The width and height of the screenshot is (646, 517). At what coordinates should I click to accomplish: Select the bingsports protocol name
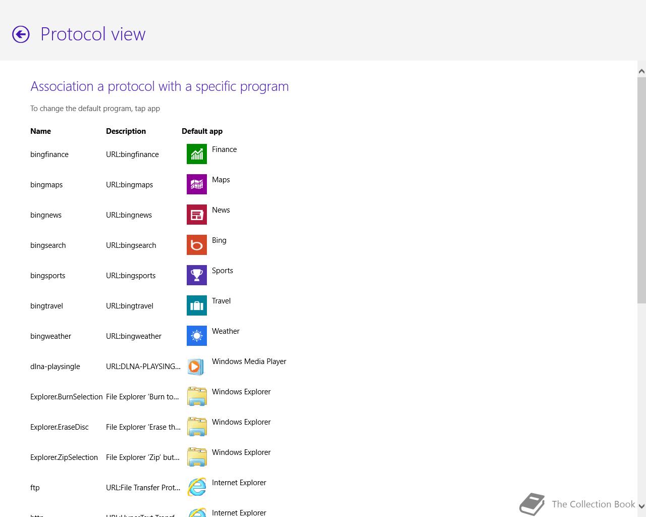(47, 276)
